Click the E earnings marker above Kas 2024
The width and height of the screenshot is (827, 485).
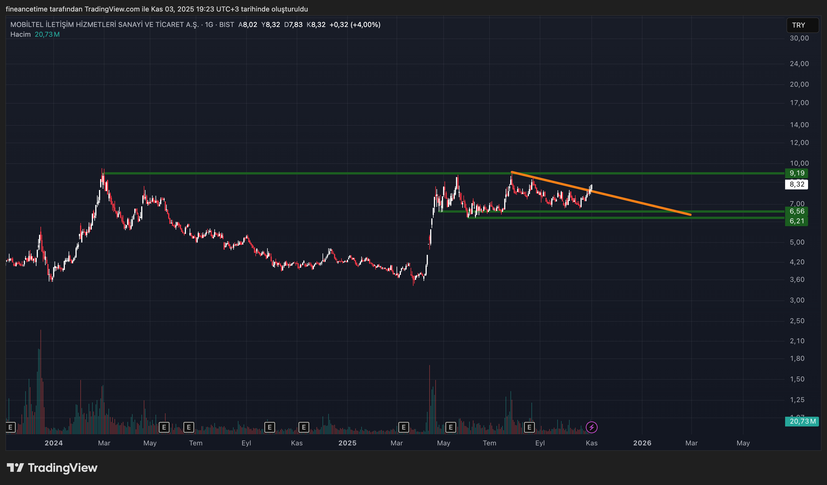[x=304, y=427]
